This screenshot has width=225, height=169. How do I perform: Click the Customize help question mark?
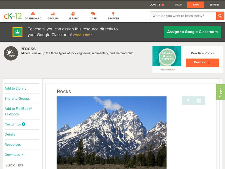tap(24, 124)
